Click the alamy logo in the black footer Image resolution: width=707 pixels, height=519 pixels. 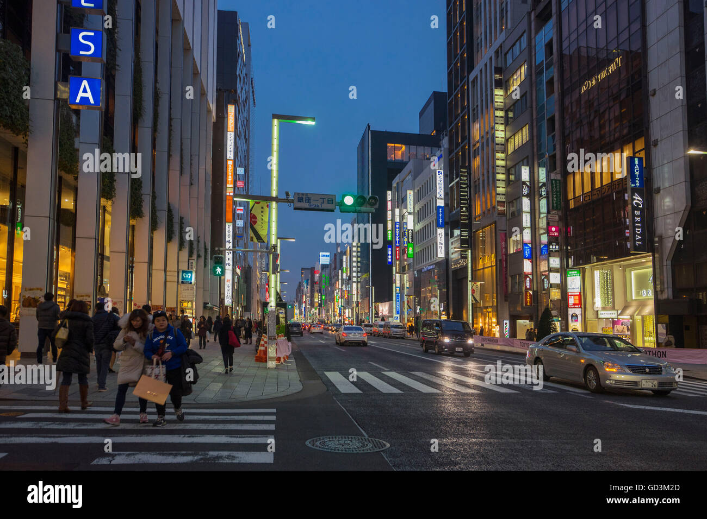tap(54, 494)
